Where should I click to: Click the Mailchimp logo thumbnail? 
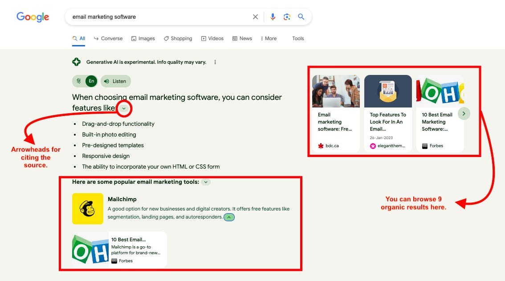pyautogui.click(x=88, y=209)
